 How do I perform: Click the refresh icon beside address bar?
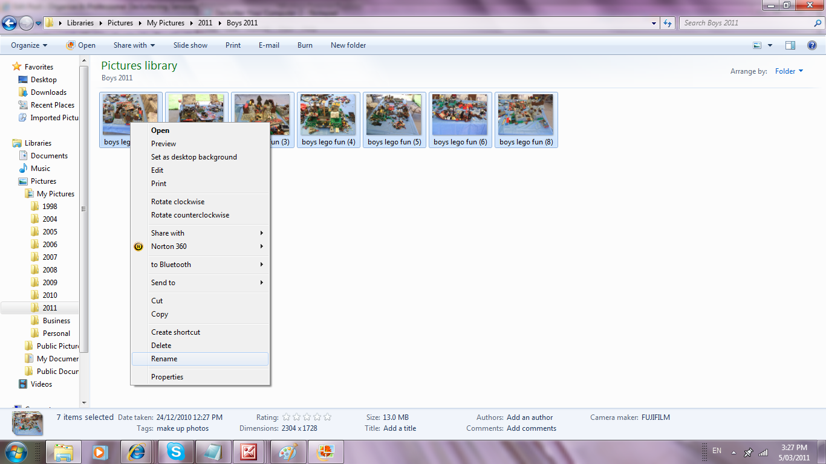tap(668, 23)
